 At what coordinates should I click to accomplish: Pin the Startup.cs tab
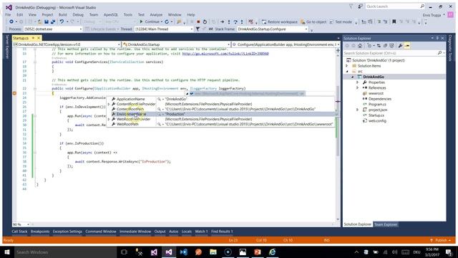(x=33, y=38)
